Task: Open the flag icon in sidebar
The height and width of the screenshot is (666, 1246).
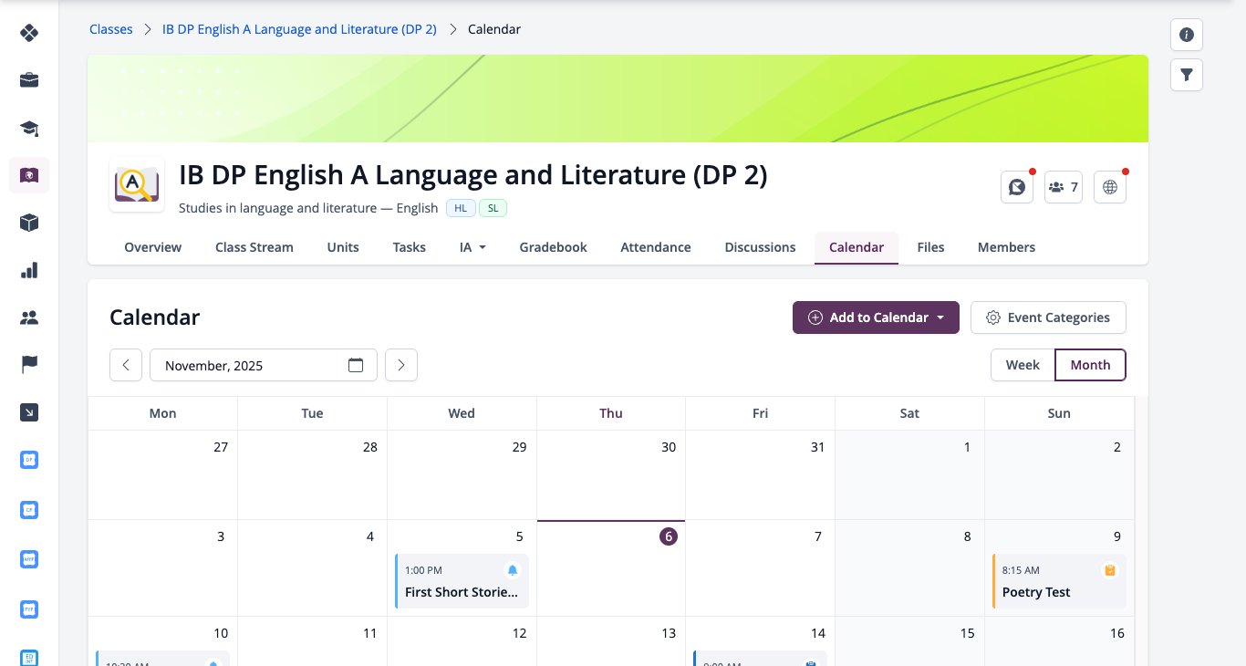Action: pos(29,365)
